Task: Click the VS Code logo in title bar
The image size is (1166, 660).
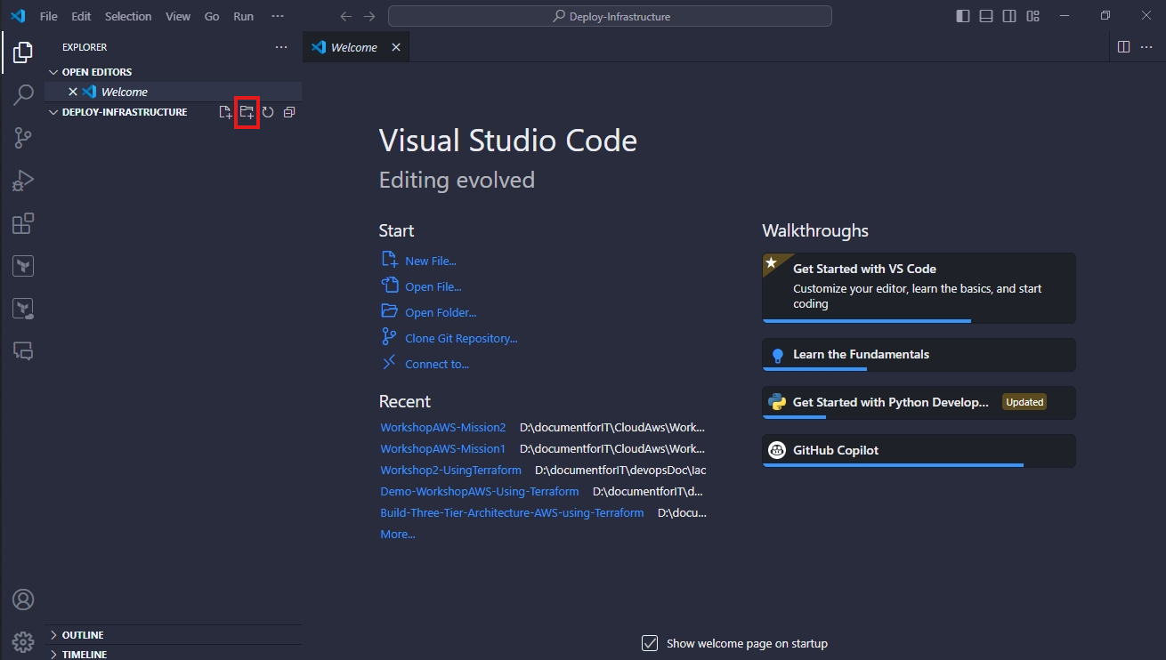Action: coord(18,16)
